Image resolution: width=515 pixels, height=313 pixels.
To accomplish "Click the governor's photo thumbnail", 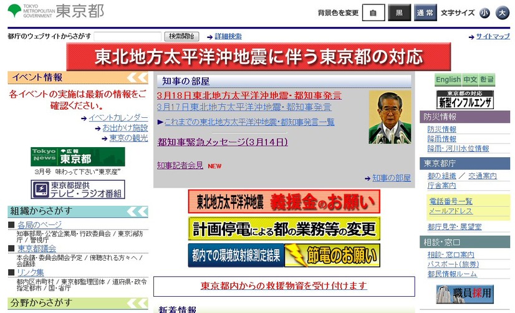I will click(x=390, y=117).
